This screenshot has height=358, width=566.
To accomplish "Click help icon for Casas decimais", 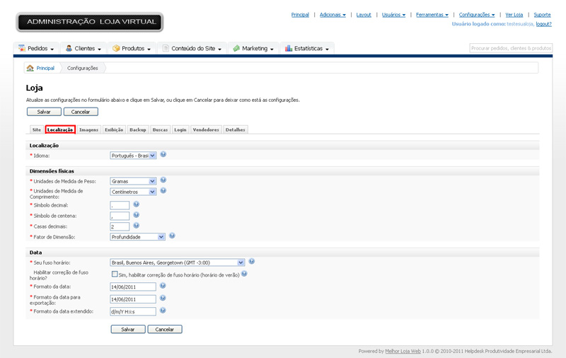I will click(x=136, y=226).
